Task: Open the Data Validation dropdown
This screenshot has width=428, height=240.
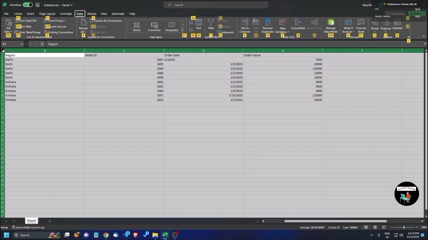Action: [283, 26]
